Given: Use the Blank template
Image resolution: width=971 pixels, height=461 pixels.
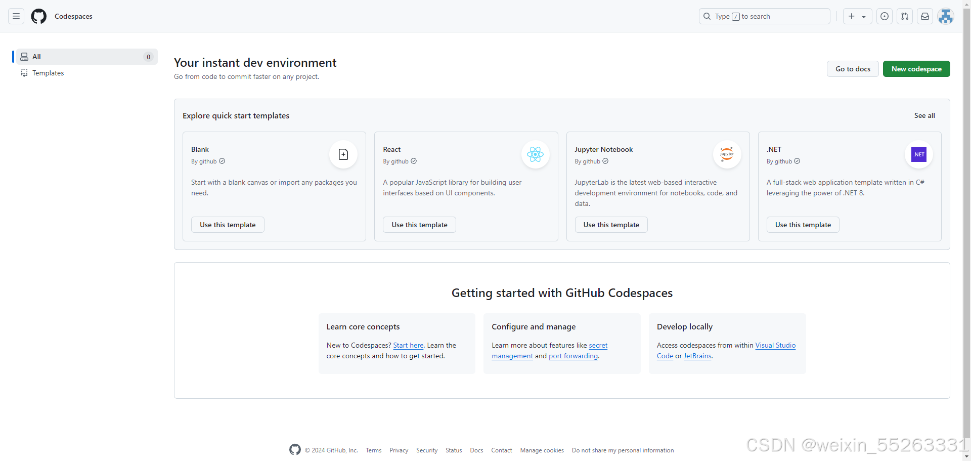Looking at the screenshot, I should [x=228, y=225].
